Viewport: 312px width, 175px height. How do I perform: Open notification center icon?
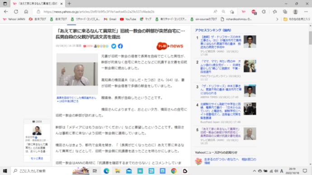pyautogui.click(x=305, y=171)
